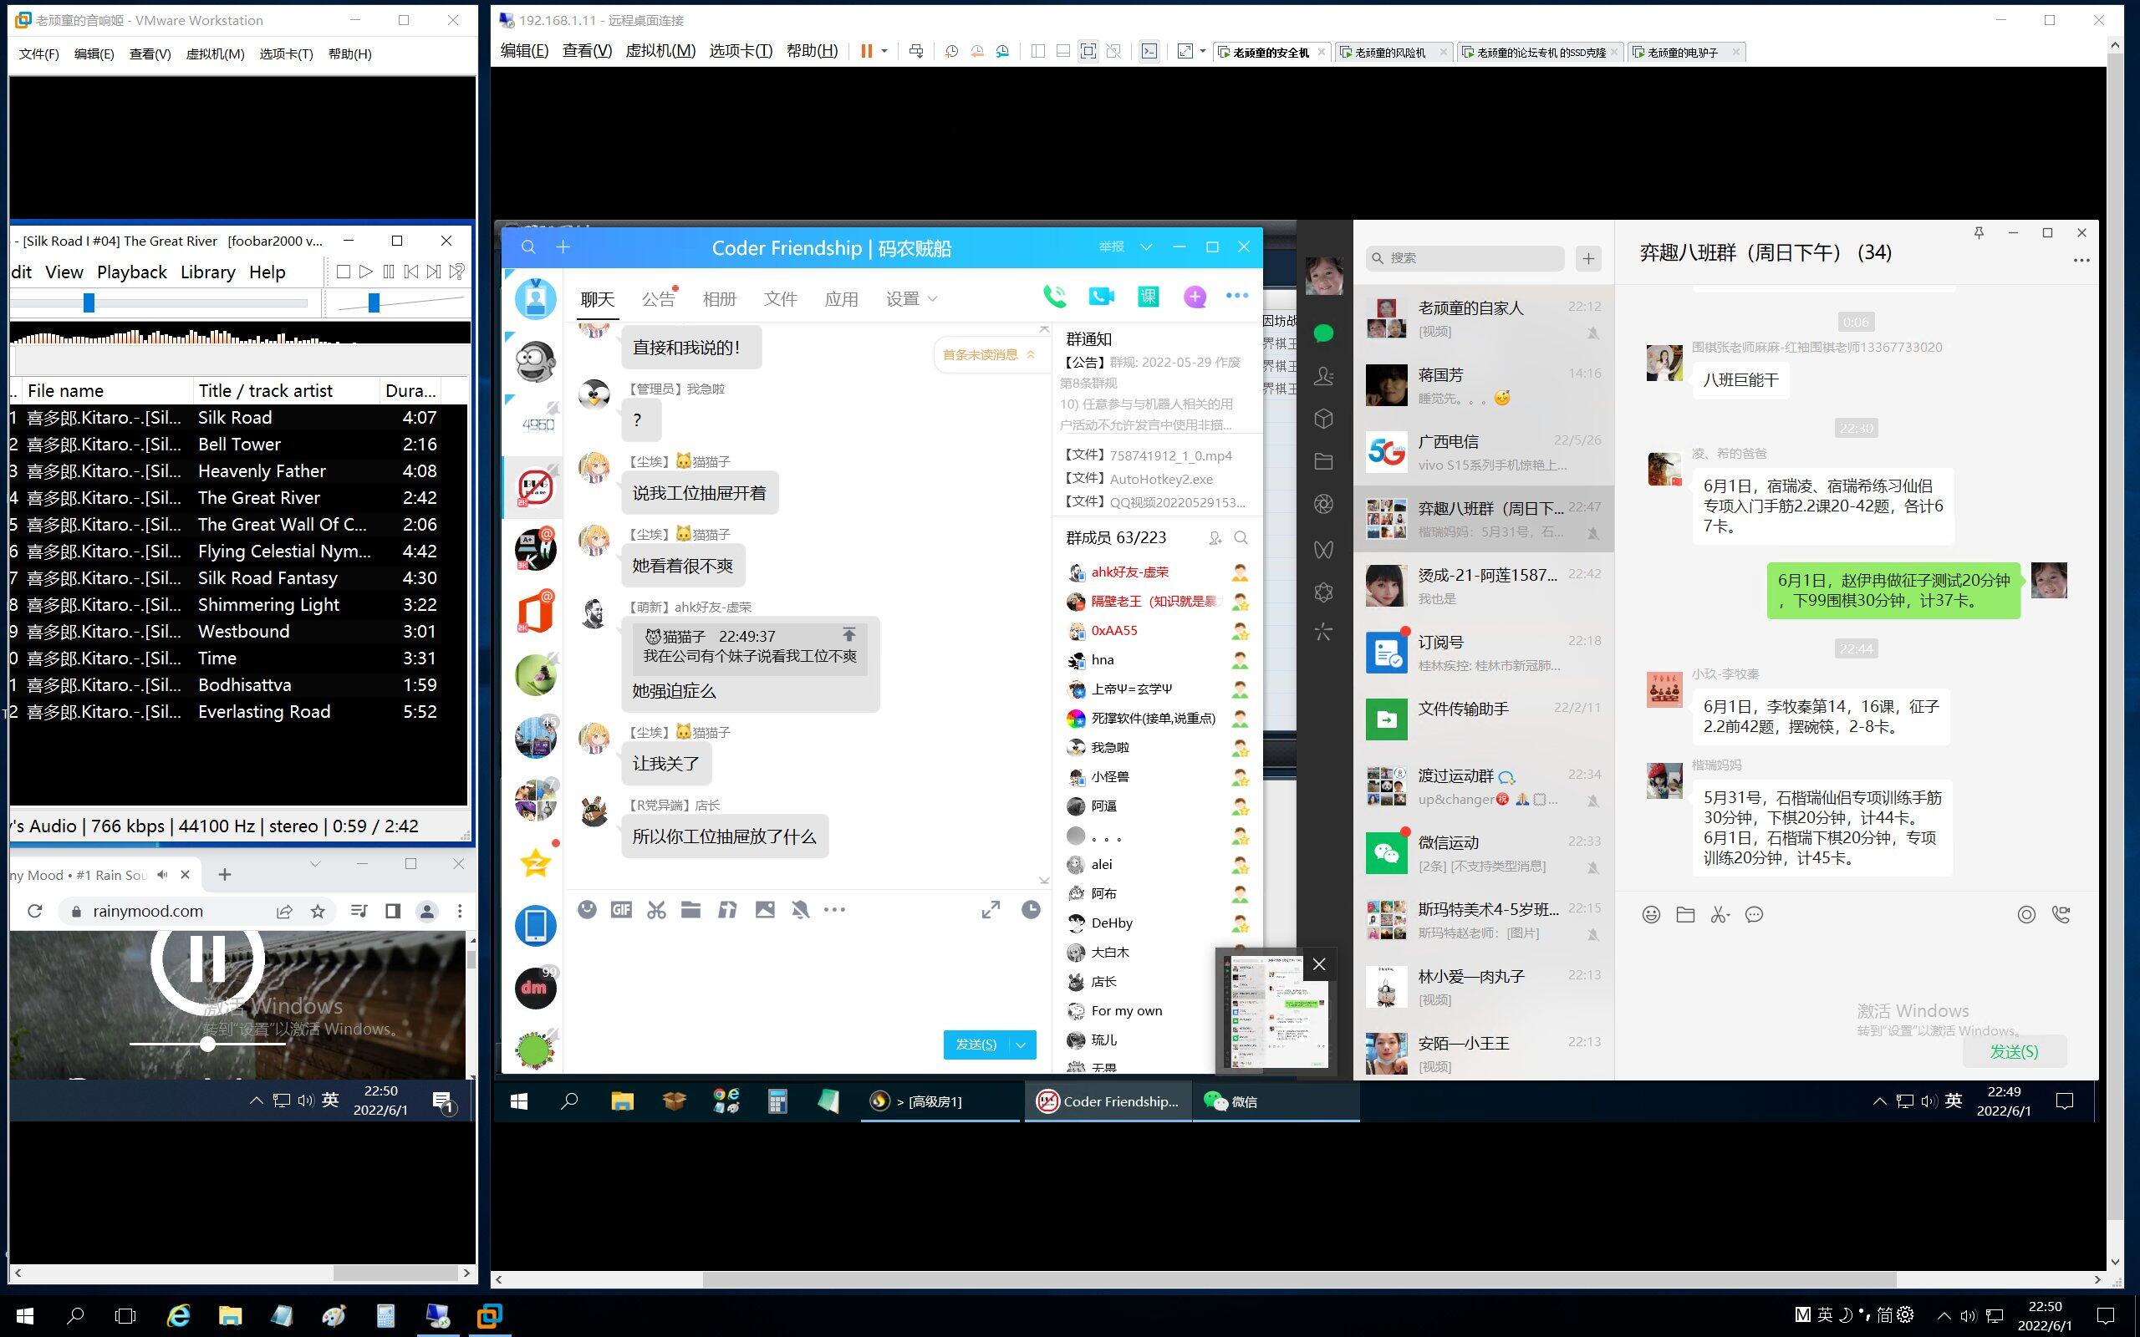Click the emoji icon in message toolbar
Image resolution: width=2140 pixels, height=1337 pixels.
point(587,909)
